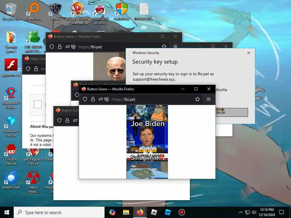Viewport: 291px width, 218px height.
Task: Open the Spoopy games folder
Action: pos(11,42)
